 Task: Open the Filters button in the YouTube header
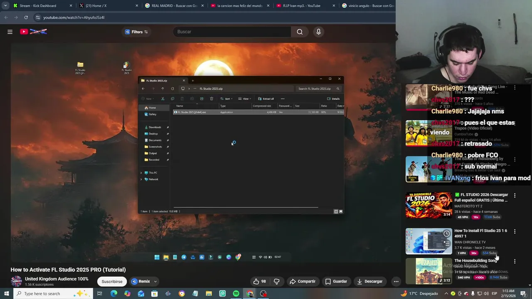click(x=136, y=32)
